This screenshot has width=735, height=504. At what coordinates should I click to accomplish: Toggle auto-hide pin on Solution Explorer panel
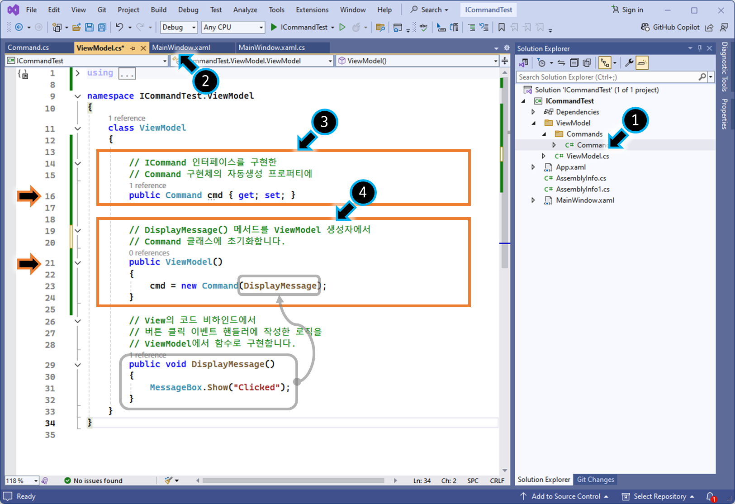pyautogui.click(x=700, y=48)
